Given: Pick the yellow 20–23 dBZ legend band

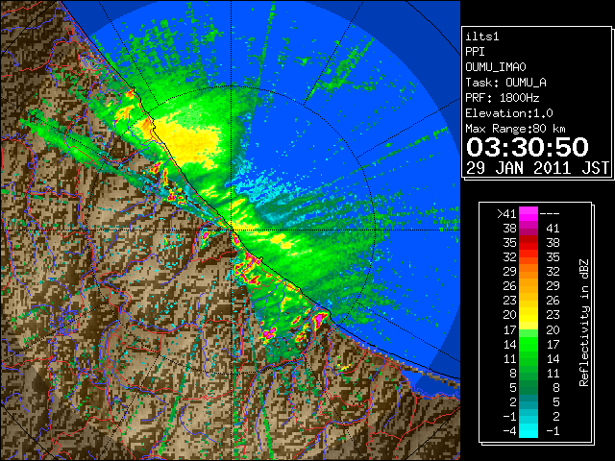Looking at the screenshot, I should click(x=529, y=315).
